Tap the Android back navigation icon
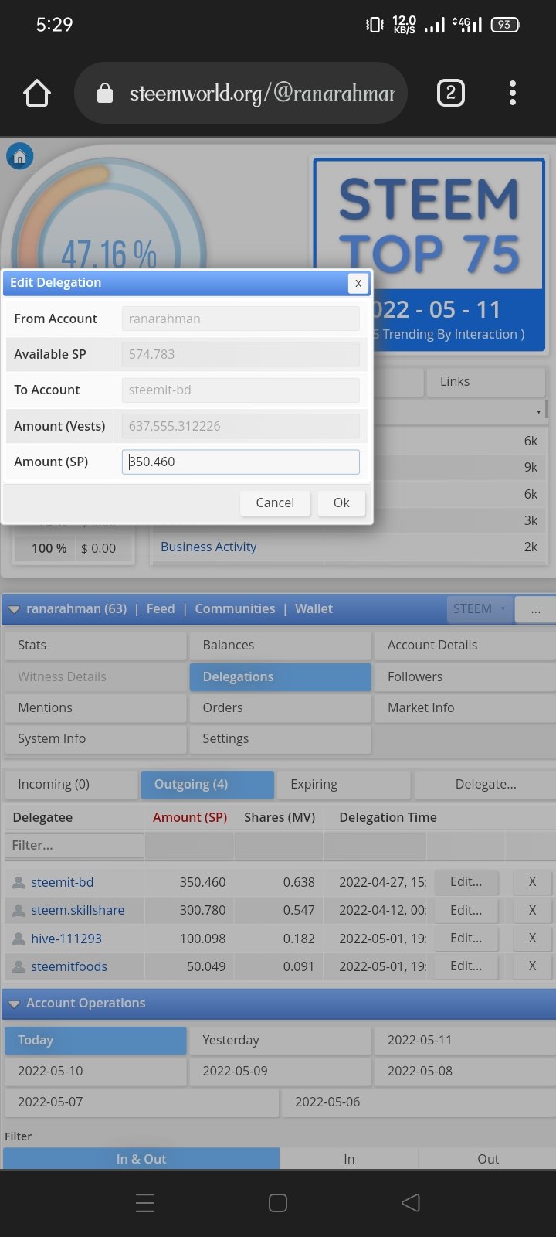The width and height of the screenshot is (556, 1237). pyautogui.click(x=411, y=1203)
